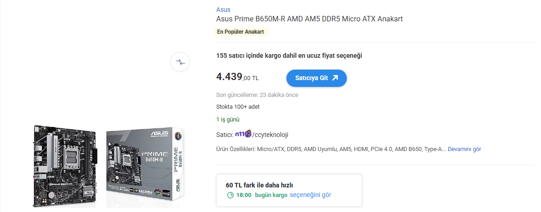541x212 pixels.
Task: Click the 155 satıcı offers heading
Action: pyautogui.click(x=289, y=56)
